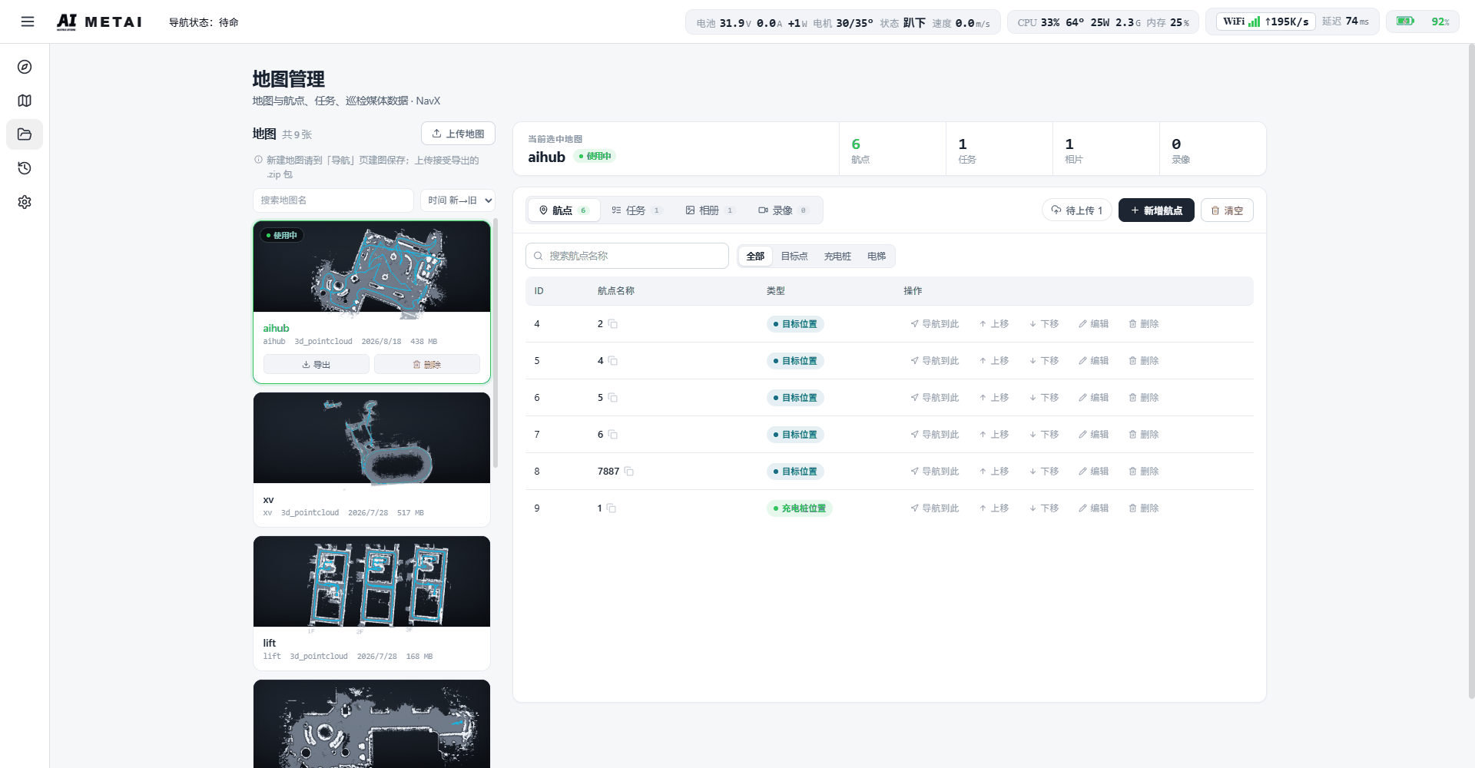
Task: Click the 导航状态: 待命 status text
Action: coord(204,22)
